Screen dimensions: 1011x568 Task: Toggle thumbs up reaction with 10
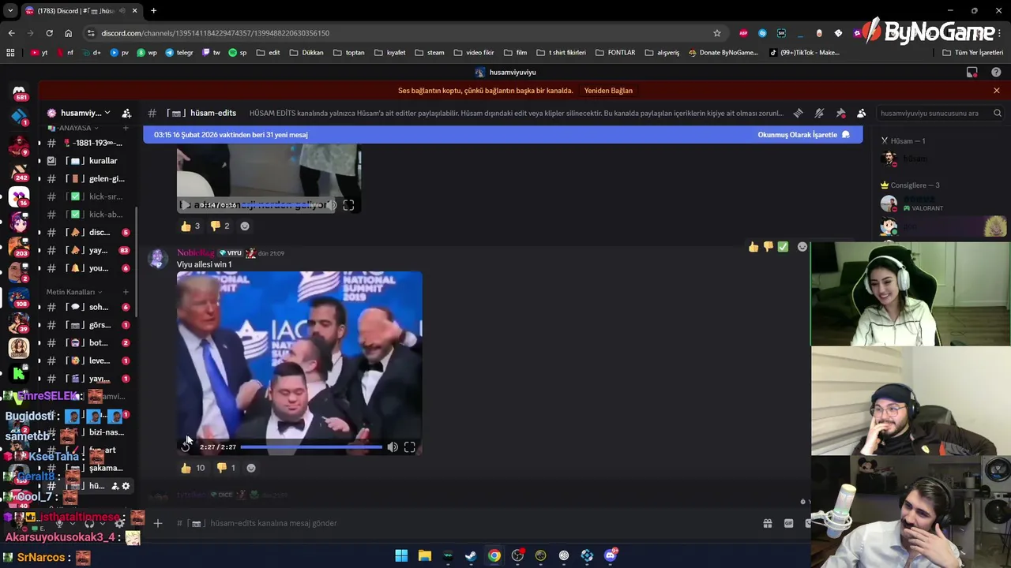click(192, 468)
